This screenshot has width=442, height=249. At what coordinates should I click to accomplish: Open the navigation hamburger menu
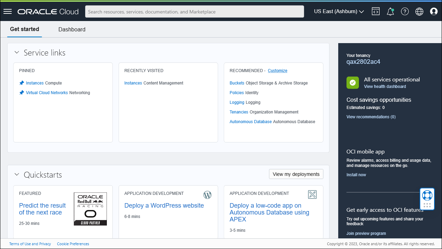pyautogui.click(x=7, y=11)
